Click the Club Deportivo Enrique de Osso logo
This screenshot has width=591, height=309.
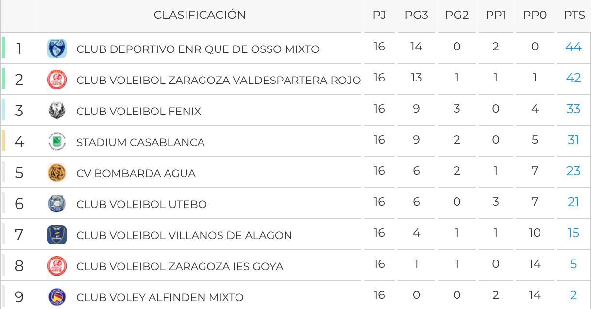click(57, 49)
